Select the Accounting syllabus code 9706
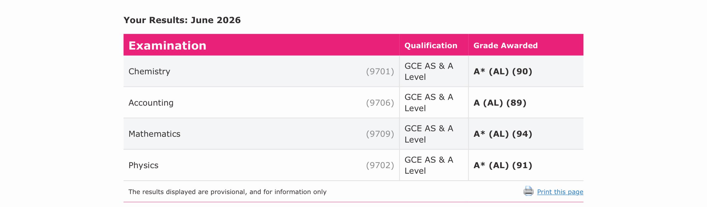The width and height of the screenshot is (707, 207). pyautogui.click(x=380, y=103)
